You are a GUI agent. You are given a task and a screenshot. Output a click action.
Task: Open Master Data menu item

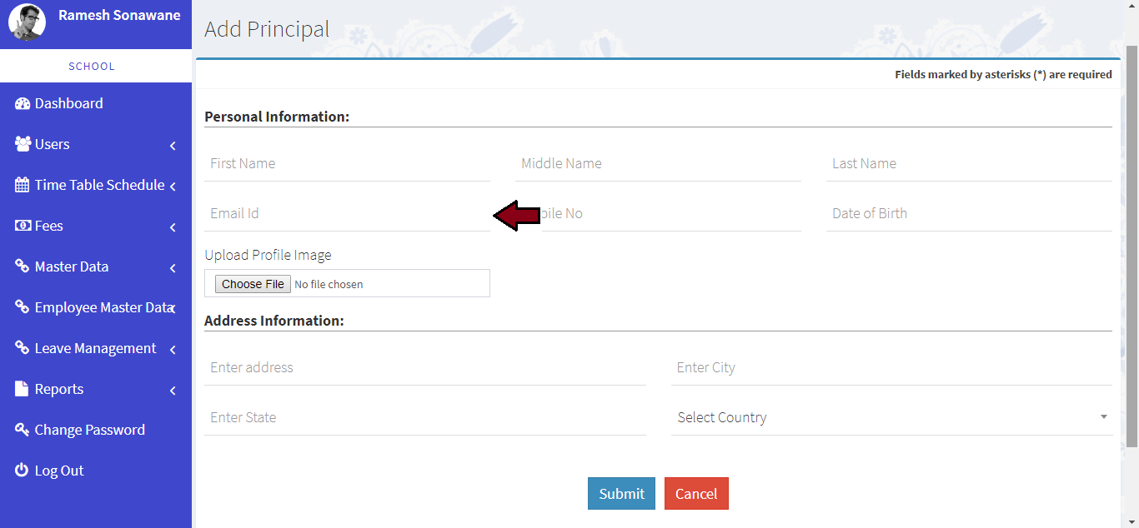click(72, 266)
